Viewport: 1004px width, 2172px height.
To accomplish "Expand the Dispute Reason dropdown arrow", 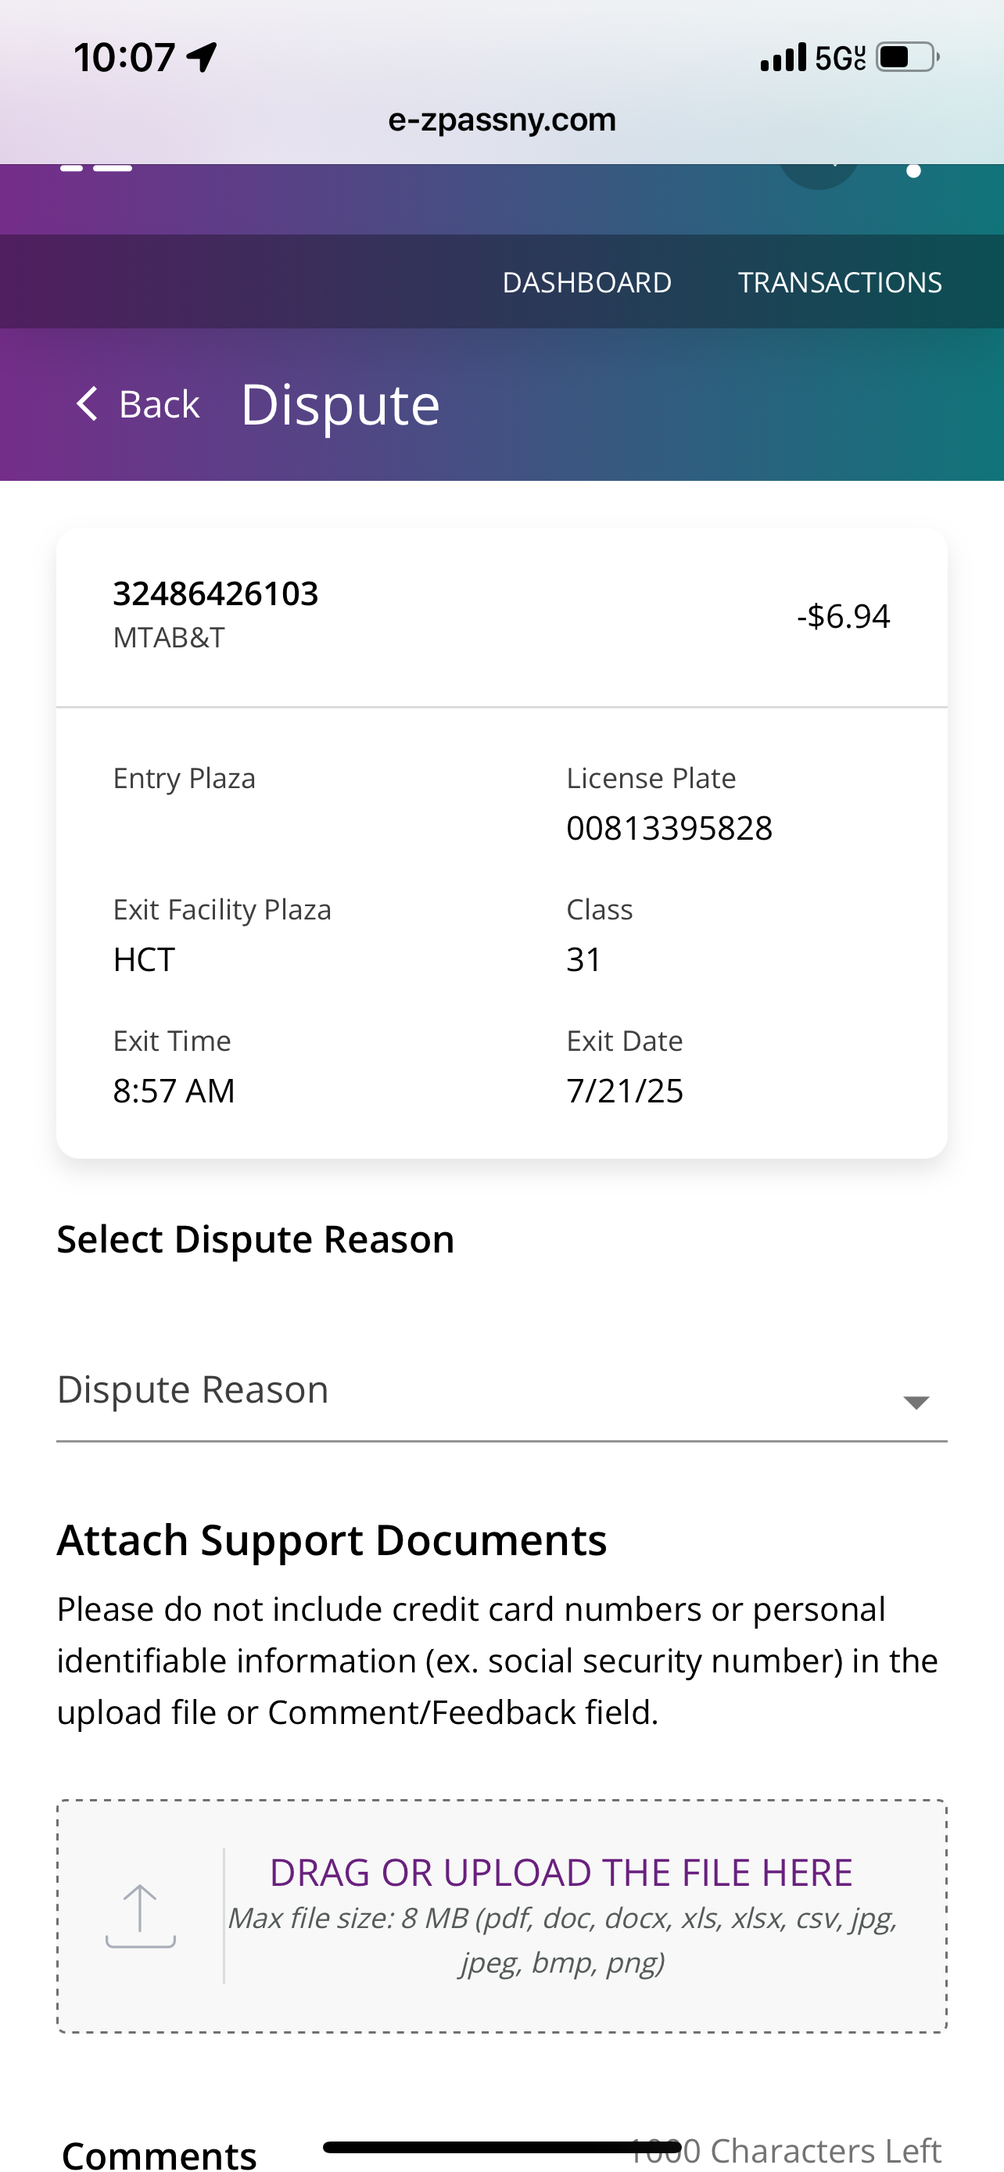I will pyautogui.click(x=916, y=1402).
